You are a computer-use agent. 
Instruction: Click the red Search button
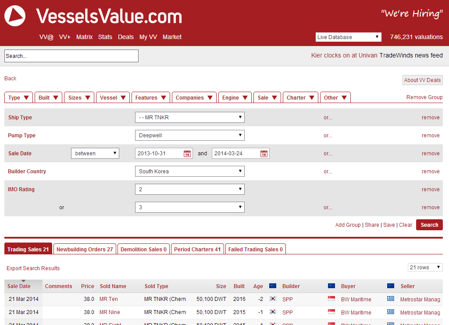point(429,225)
